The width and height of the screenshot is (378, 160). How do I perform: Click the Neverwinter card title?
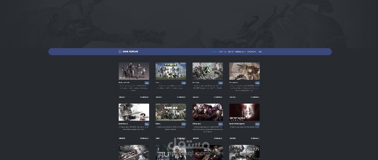[234, 83]
